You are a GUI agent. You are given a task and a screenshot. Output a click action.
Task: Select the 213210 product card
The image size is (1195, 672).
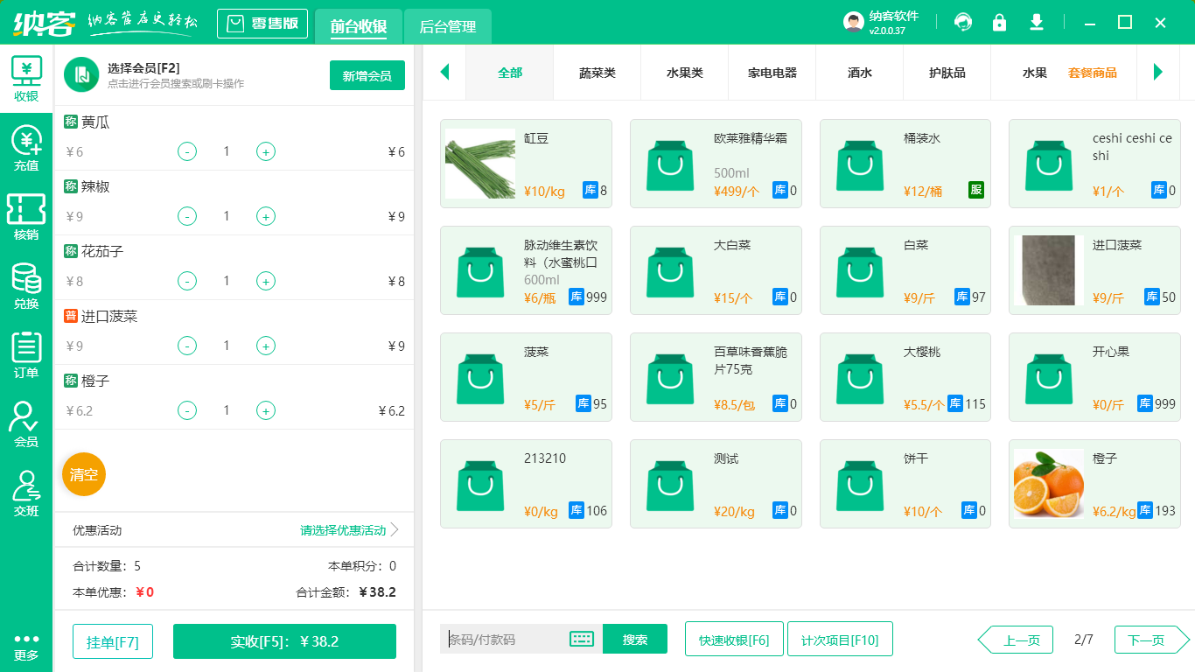[x=526, y=484]
